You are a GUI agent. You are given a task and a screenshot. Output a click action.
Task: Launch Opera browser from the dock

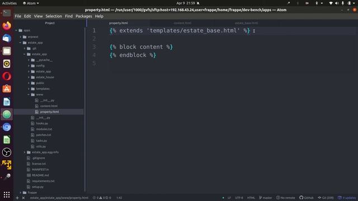click(x=7, y=76)
